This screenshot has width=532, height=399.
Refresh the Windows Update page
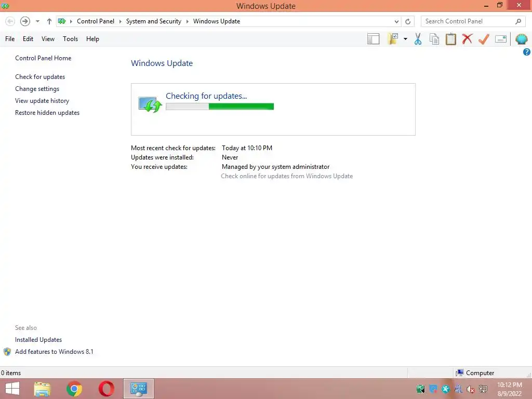coord(408,21)
